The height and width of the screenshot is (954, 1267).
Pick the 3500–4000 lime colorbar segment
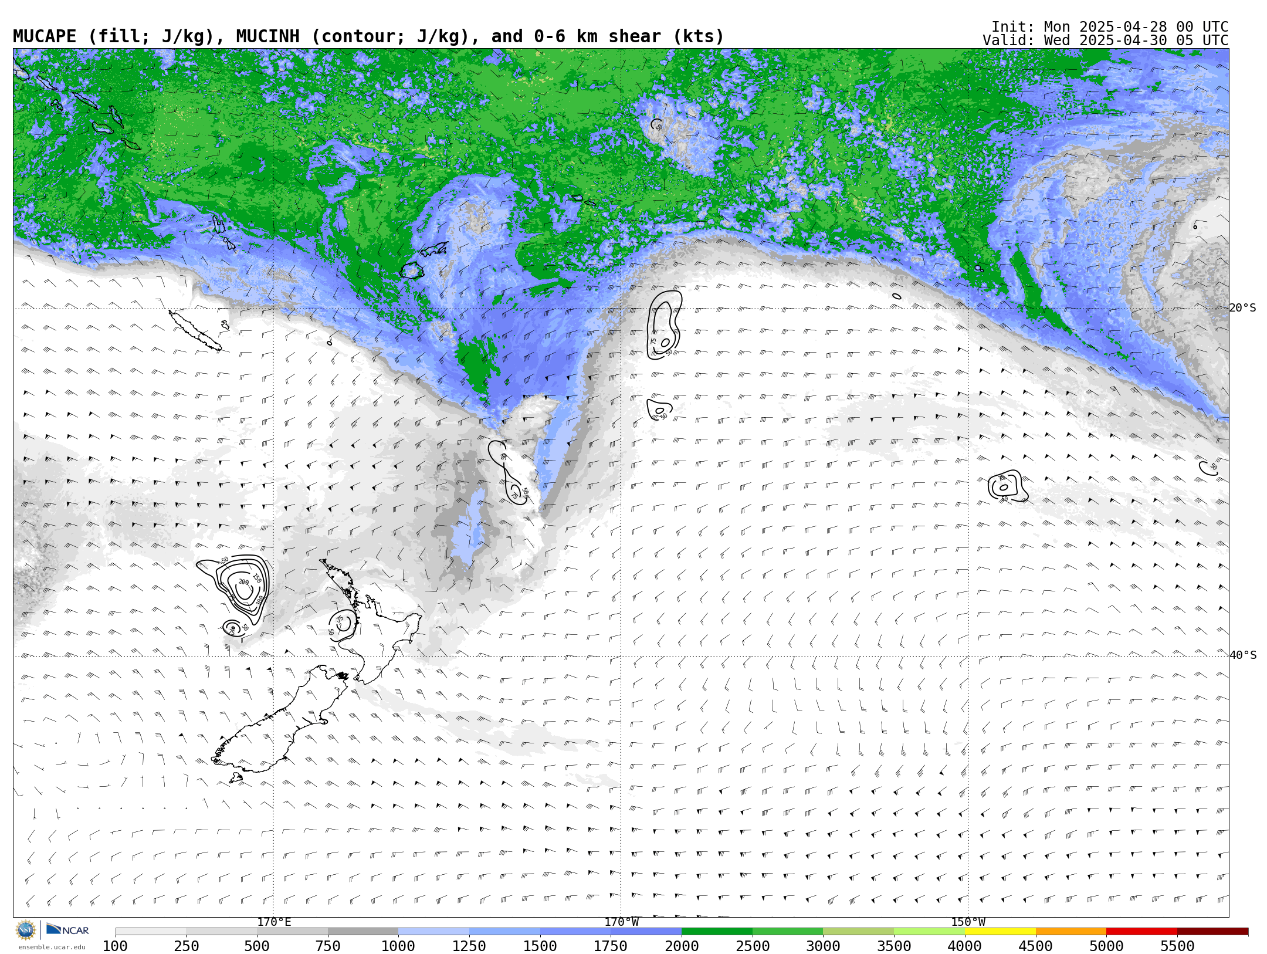click(x=929, y=932)
